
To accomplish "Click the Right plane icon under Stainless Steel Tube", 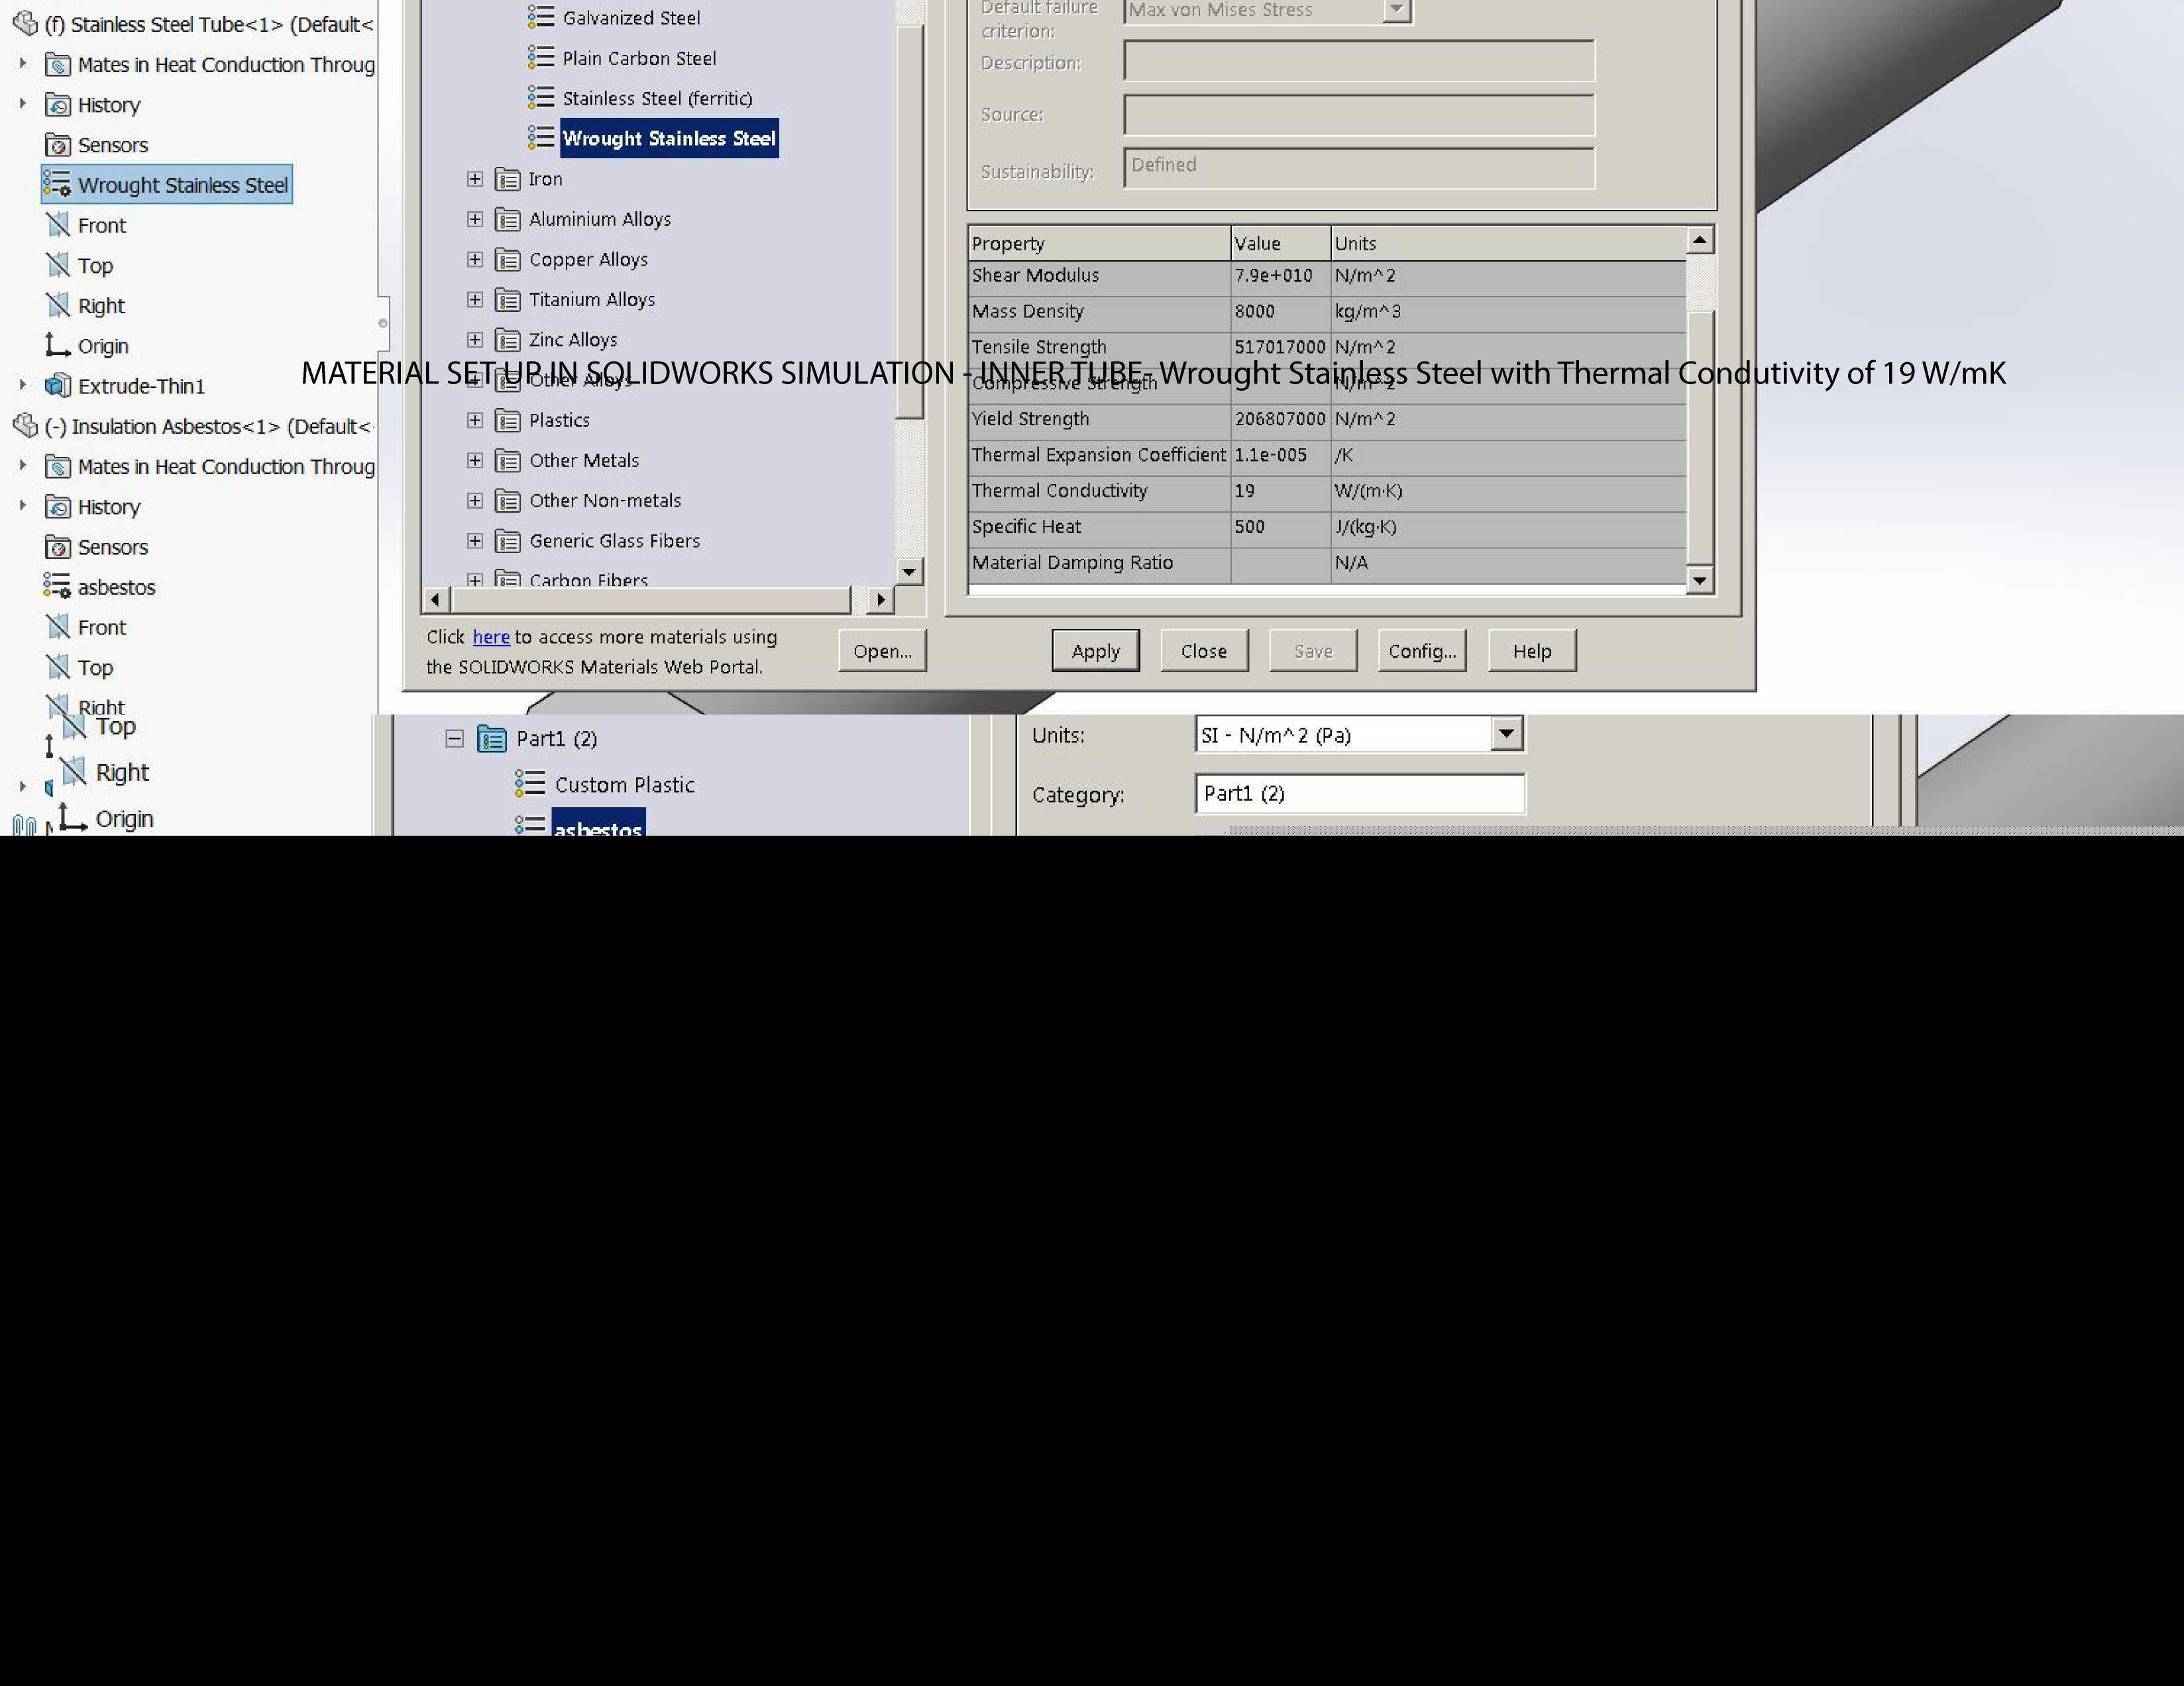I will pyautogui.click(x=58, y=305).
